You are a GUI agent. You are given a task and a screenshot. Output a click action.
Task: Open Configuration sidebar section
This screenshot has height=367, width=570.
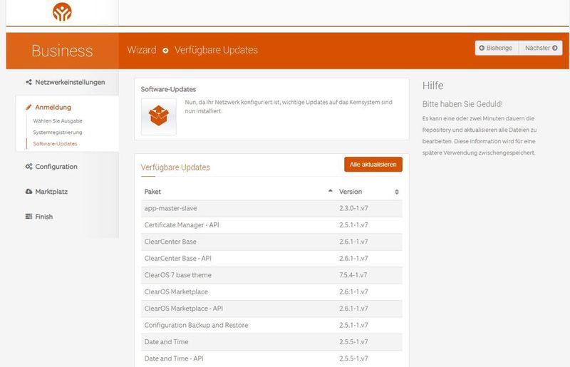point(56,167)
